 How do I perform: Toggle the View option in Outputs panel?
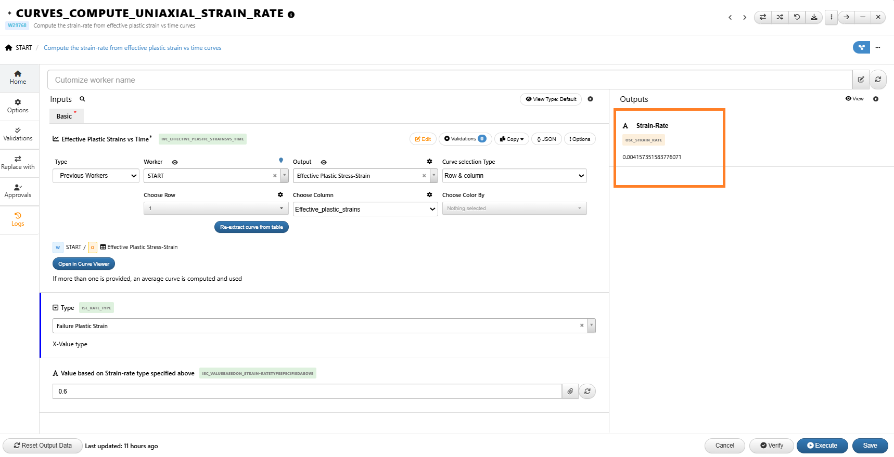click(x=854, y=99)
